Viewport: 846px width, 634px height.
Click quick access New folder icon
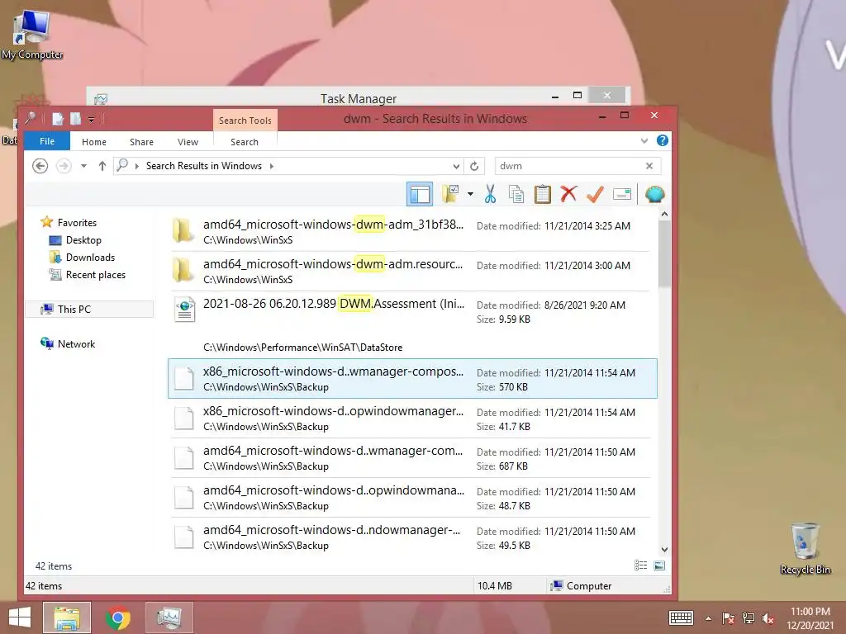tap(75, 119)
